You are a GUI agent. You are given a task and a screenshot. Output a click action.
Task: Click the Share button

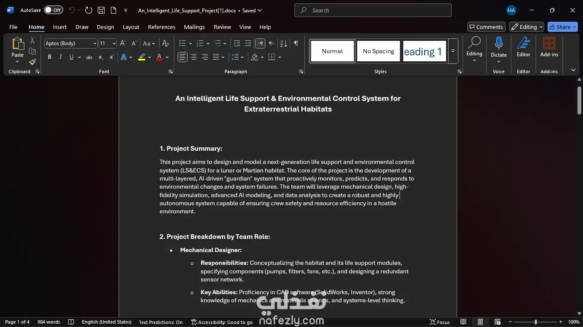563,27
